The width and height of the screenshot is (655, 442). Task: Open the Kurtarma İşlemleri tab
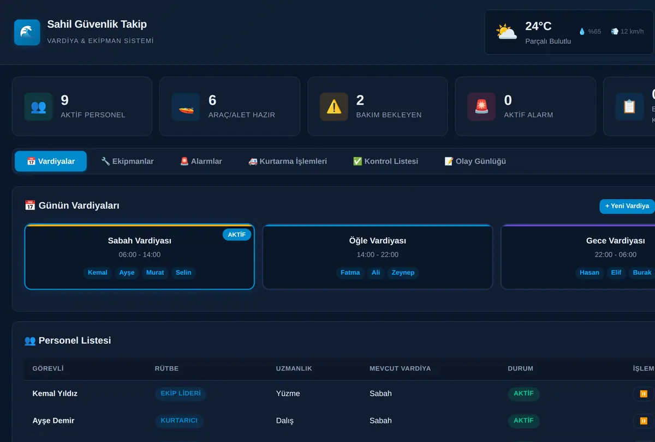coord(288,161)
